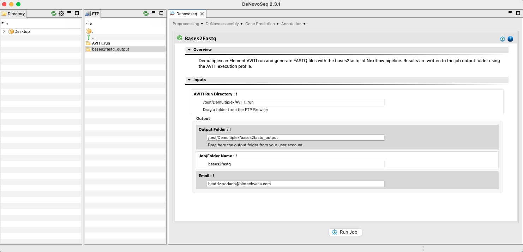
Task: Select the Desktop entry in Directory
Action: point(22,31)
